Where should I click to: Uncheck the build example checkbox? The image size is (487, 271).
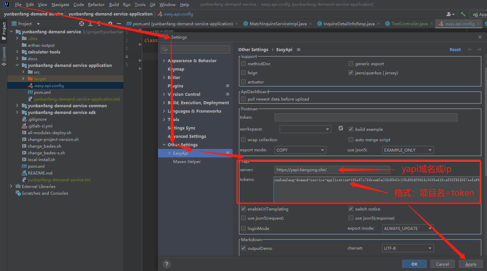[351, 129]
